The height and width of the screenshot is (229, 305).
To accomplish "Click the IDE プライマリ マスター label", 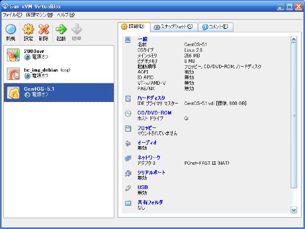I will pos(158,103).
